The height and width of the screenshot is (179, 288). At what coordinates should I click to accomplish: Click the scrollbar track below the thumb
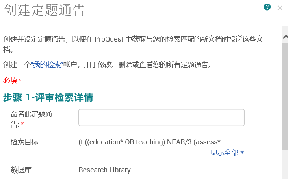[x=285, y=165]
